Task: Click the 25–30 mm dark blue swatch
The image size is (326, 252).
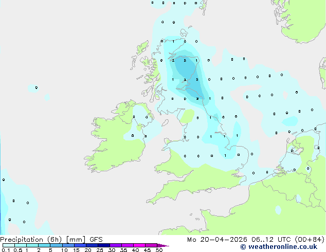Action: [104, 245]
